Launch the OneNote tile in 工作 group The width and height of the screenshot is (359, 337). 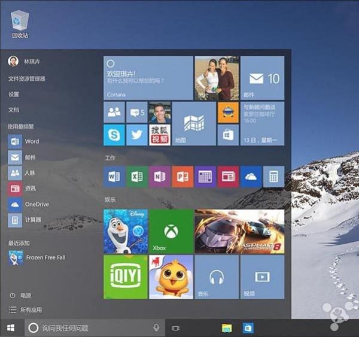coord(160,177)
